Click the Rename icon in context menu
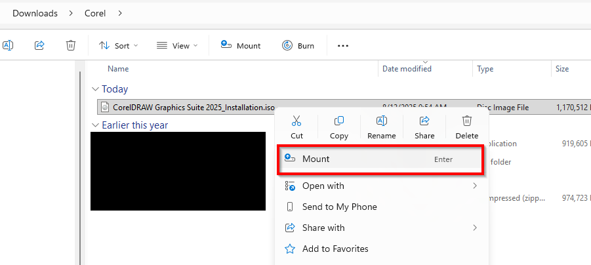 381,121
